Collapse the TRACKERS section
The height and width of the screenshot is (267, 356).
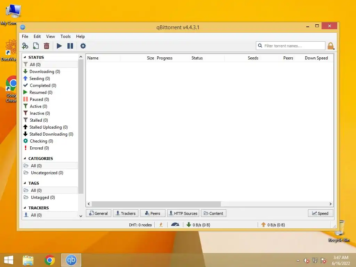[x=25, y=208]
